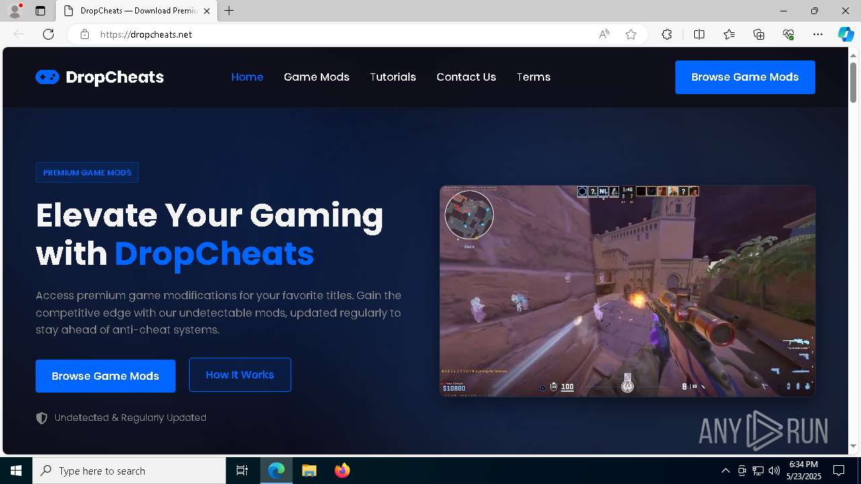Screen dimensions: 861x484
Task: Show hidden system tray icons
Action: pos(725,471)
